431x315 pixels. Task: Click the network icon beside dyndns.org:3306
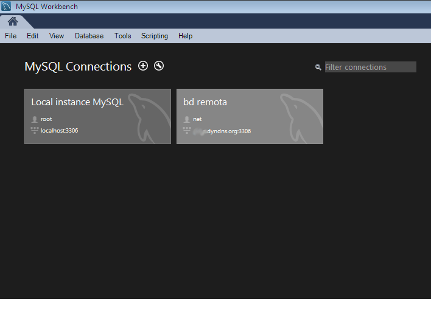pos(187,130)
